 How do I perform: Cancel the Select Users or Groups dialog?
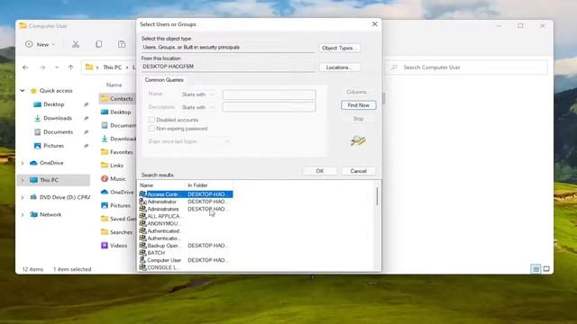tap(358, 171)
